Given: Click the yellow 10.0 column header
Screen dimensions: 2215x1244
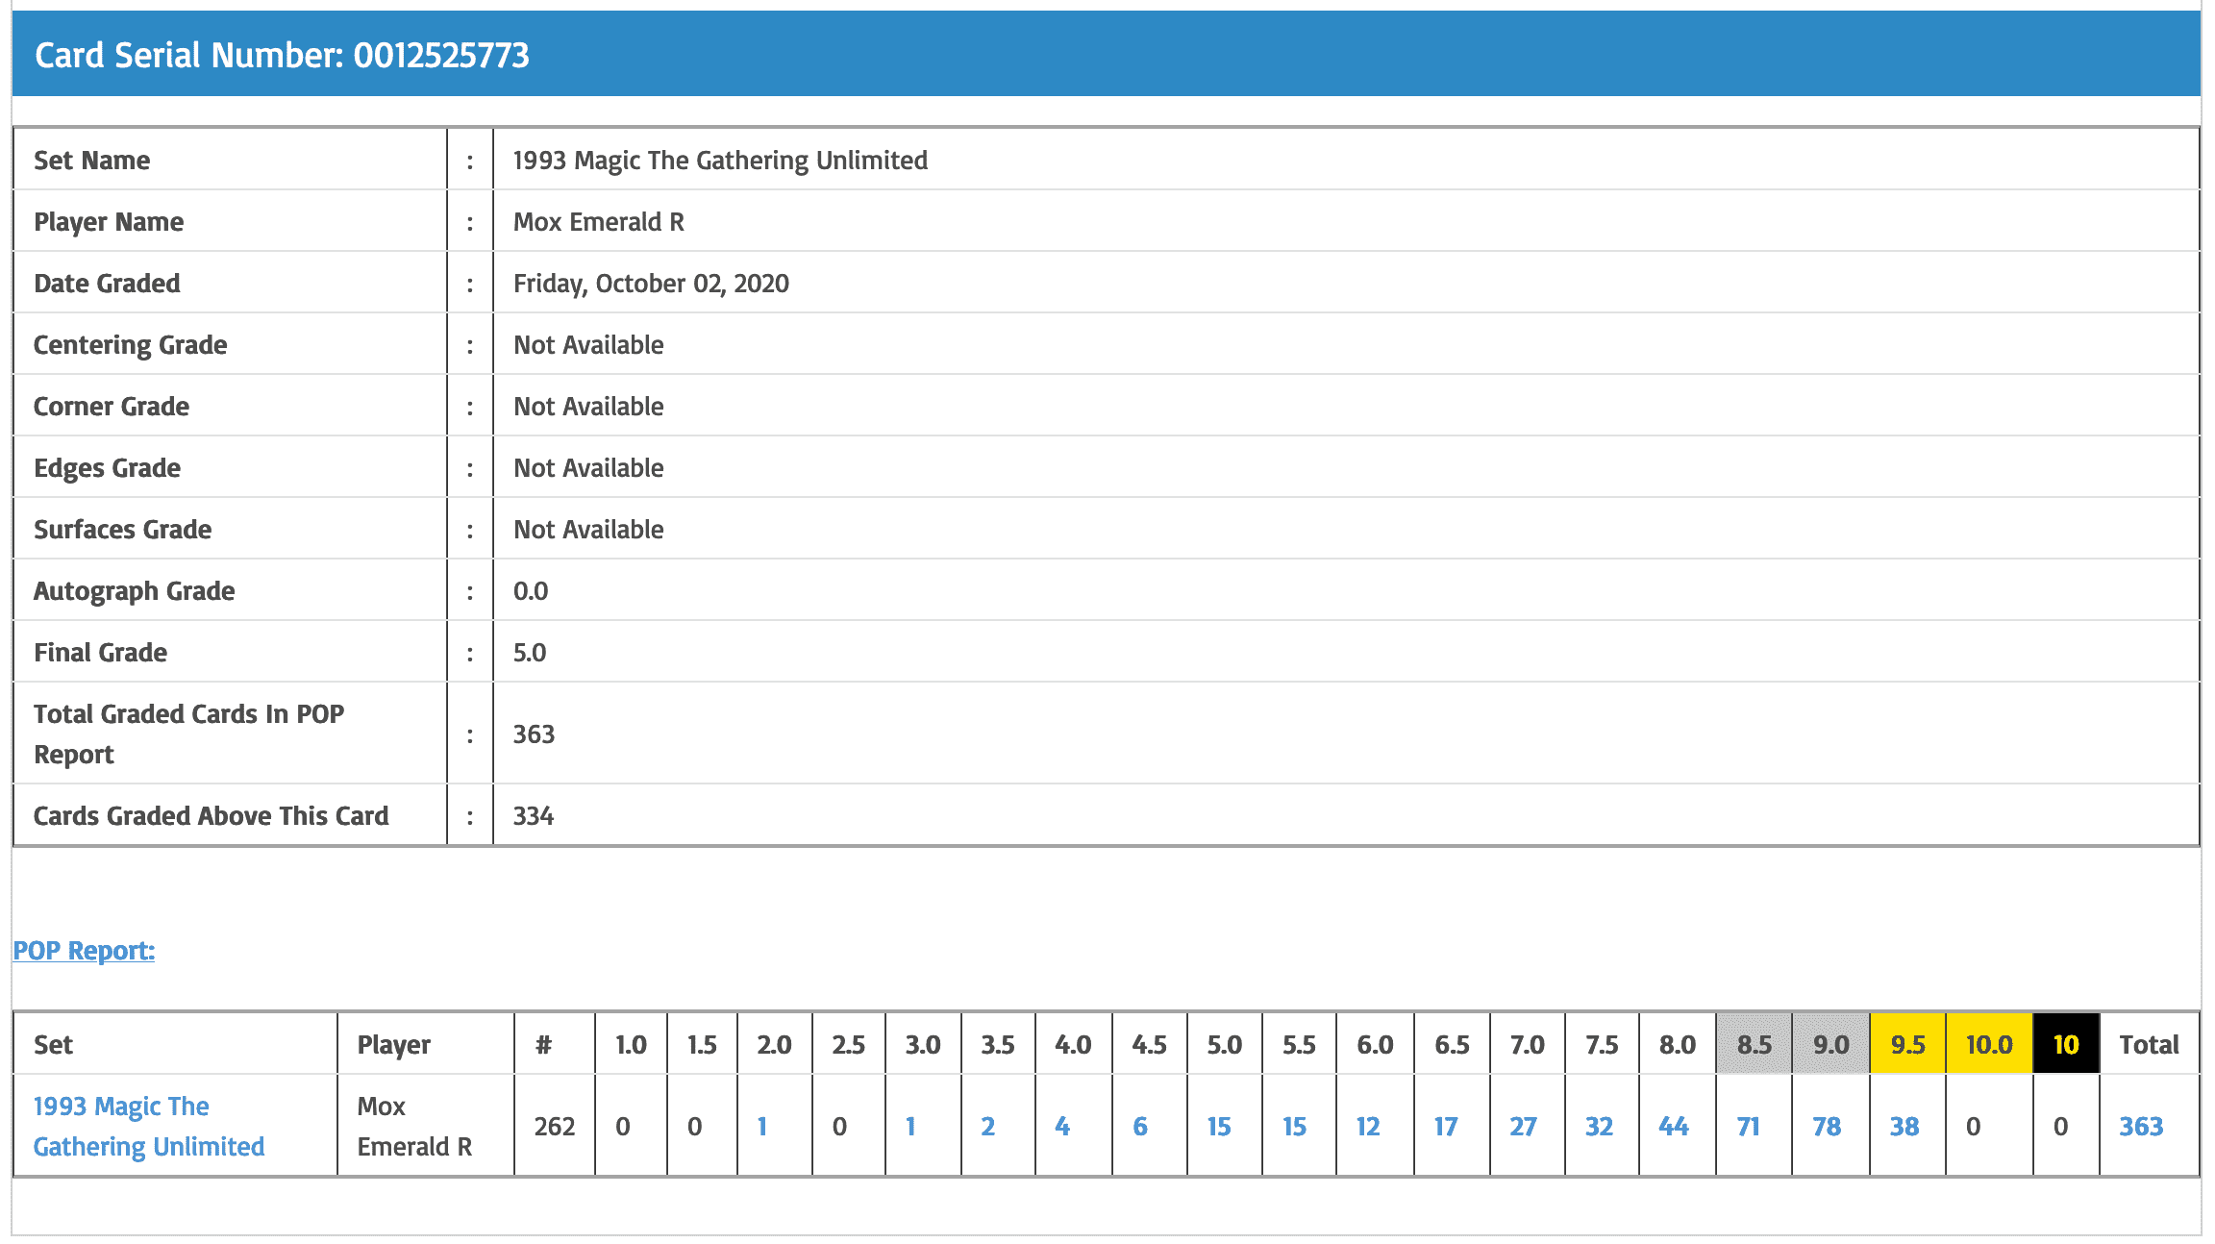Looking at the screenshot, I should [1989, 1044].
